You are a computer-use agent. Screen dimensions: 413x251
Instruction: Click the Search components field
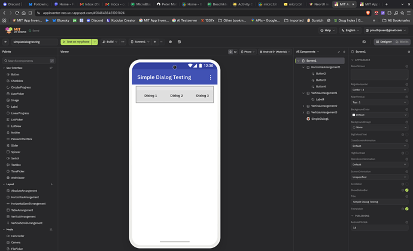(29, 61)
